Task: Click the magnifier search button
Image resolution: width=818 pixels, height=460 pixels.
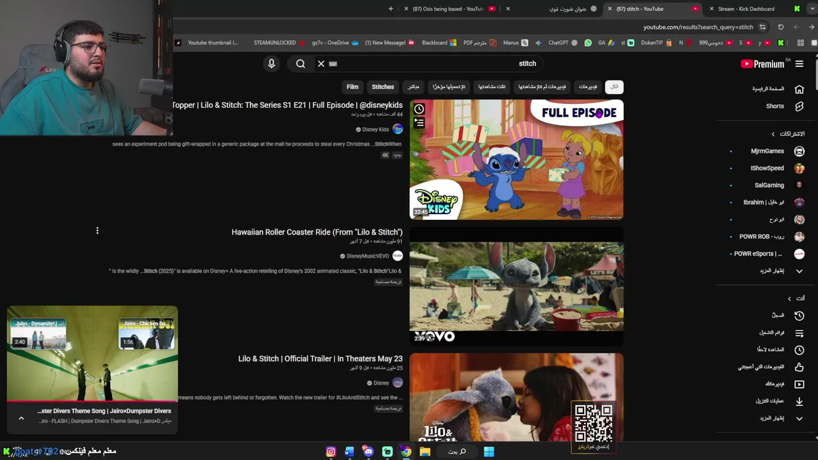Action: [300, 63]
